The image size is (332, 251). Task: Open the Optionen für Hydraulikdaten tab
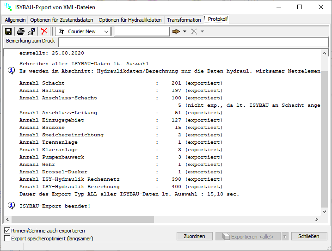click(130, 20)
